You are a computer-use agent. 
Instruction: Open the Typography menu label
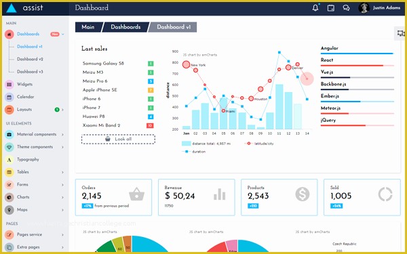point(28,159)
